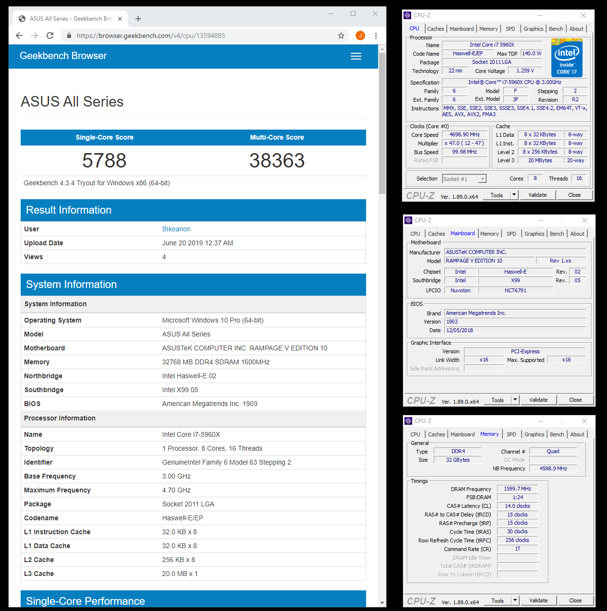The image size is (607, 611).
Task: Click the Multiplier value x 47.0
Action: tap(464, 144)
